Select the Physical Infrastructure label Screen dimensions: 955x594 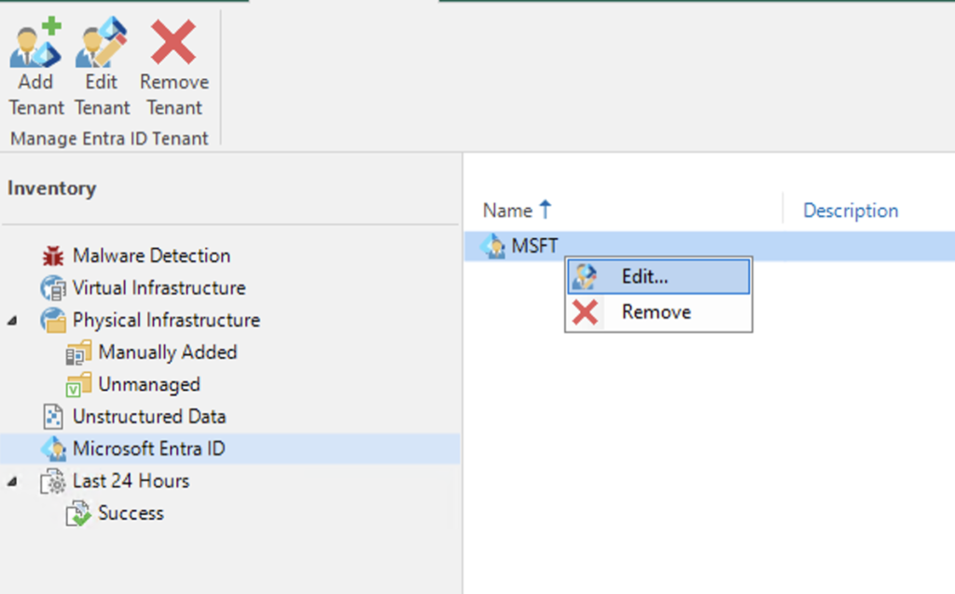coord(166,320)
